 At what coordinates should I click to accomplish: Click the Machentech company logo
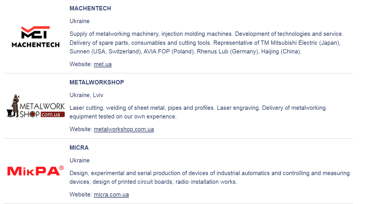click(x=36, y=37)
